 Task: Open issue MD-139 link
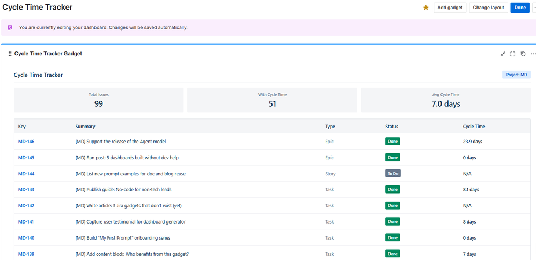click(x=26, y=254)
